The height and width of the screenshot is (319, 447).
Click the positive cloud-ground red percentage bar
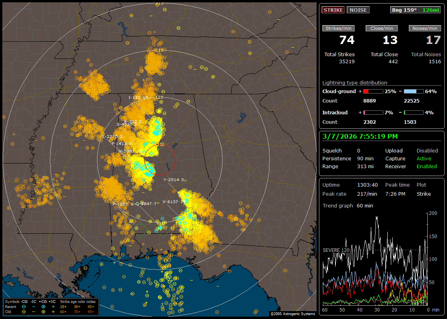[x=373, y=91]
